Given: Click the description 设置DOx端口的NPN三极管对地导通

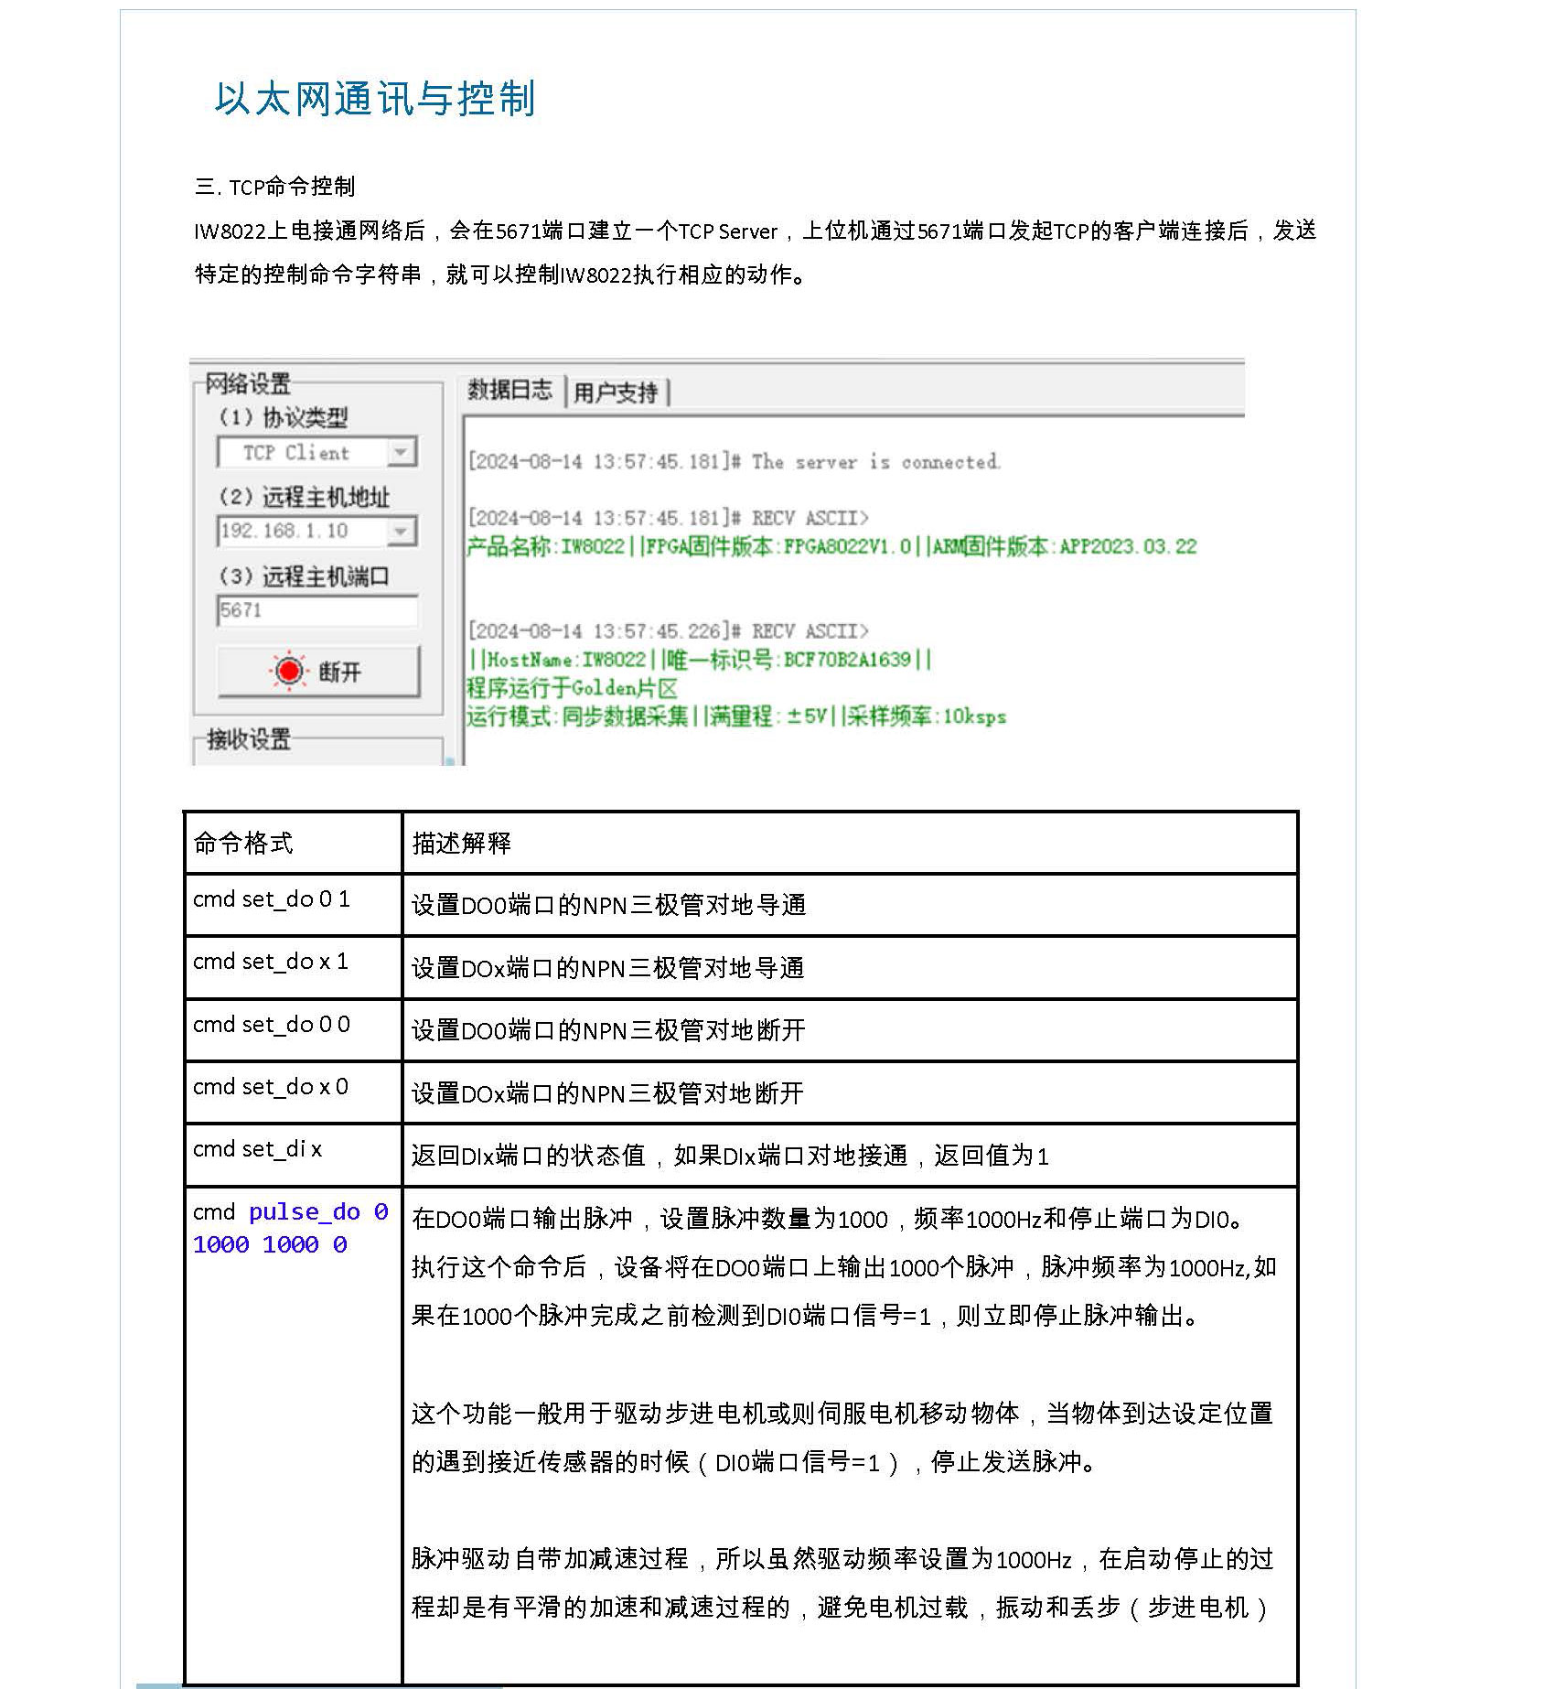Looking at the screenshot, I should tap(608, 968).
